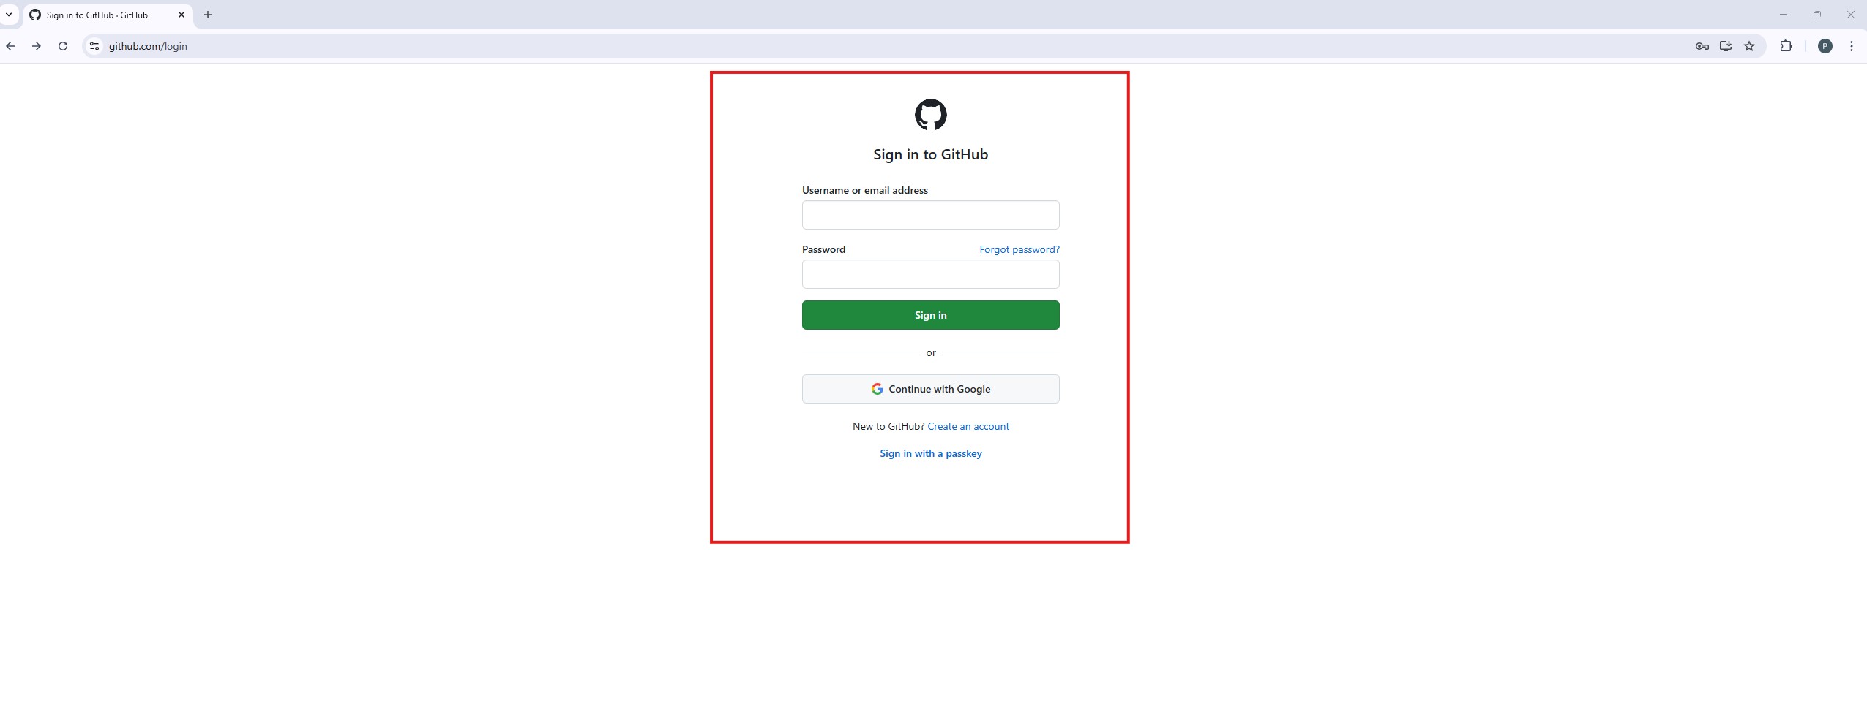Open the Chrome three-dot menu

point(1851,46)
